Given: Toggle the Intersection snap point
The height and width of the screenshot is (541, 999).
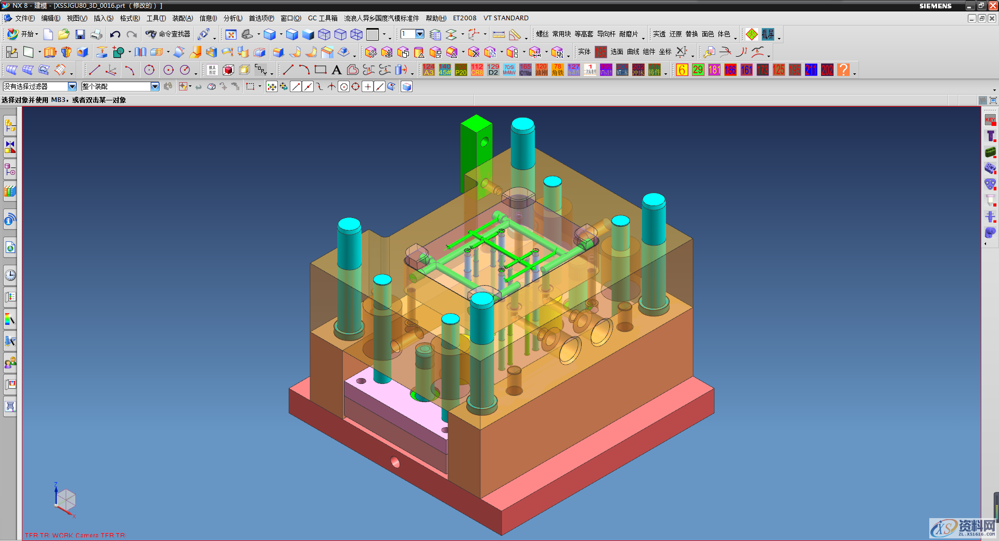Looking at the screenshot, I should pos(331,87).
